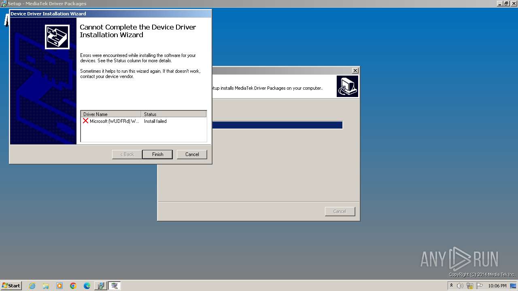Restore down the MediaTek Driver Packages window
Screen dimensions: 518x291
[506, 3]
